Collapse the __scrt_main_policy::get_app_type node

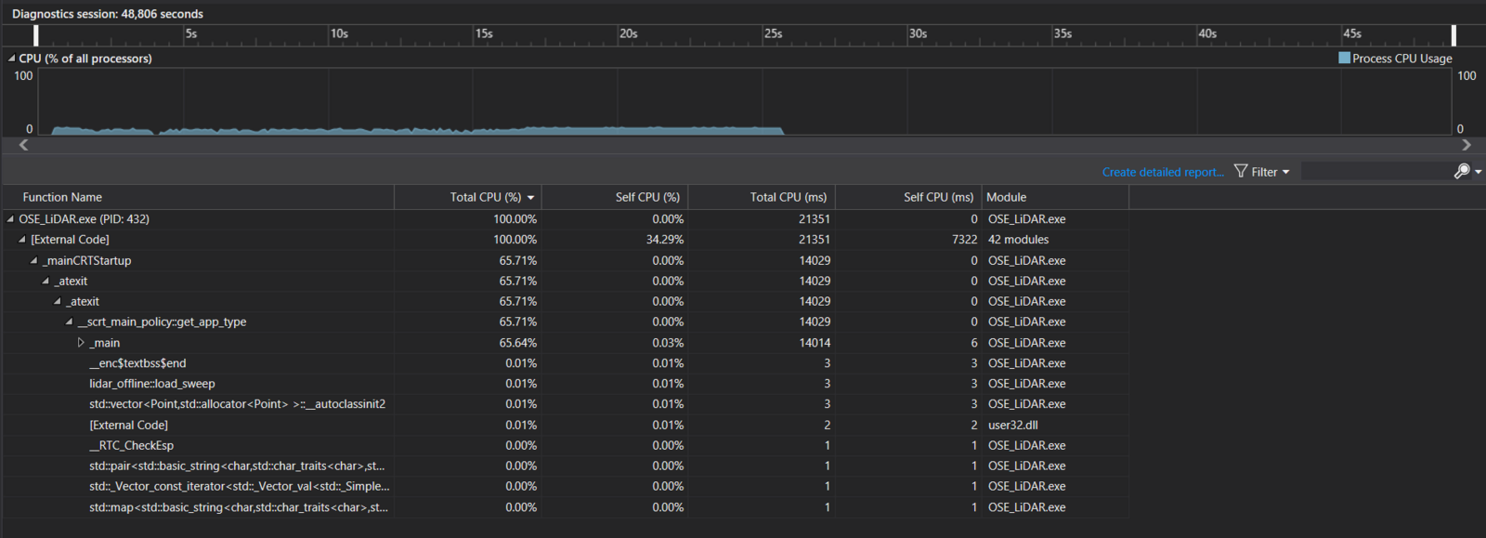pos(69,322)
